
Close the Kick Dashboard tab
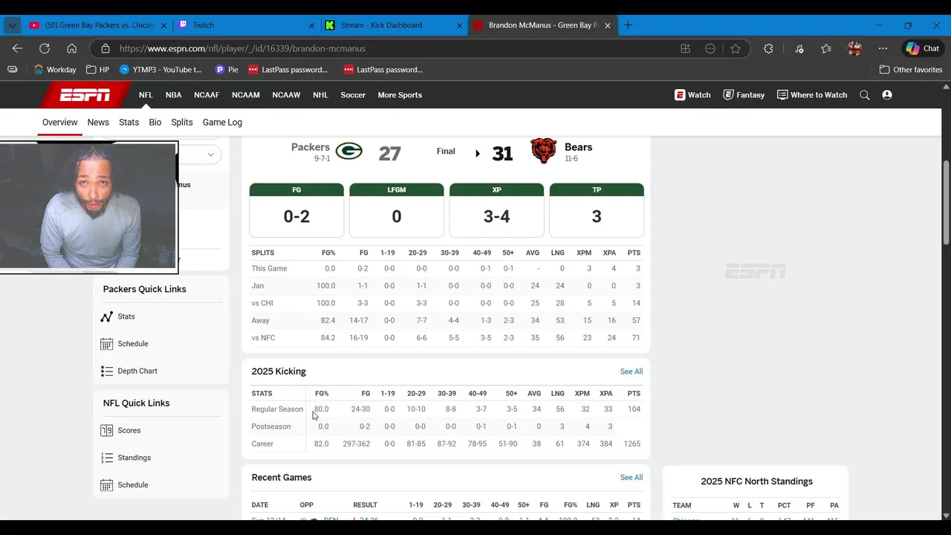459,25
